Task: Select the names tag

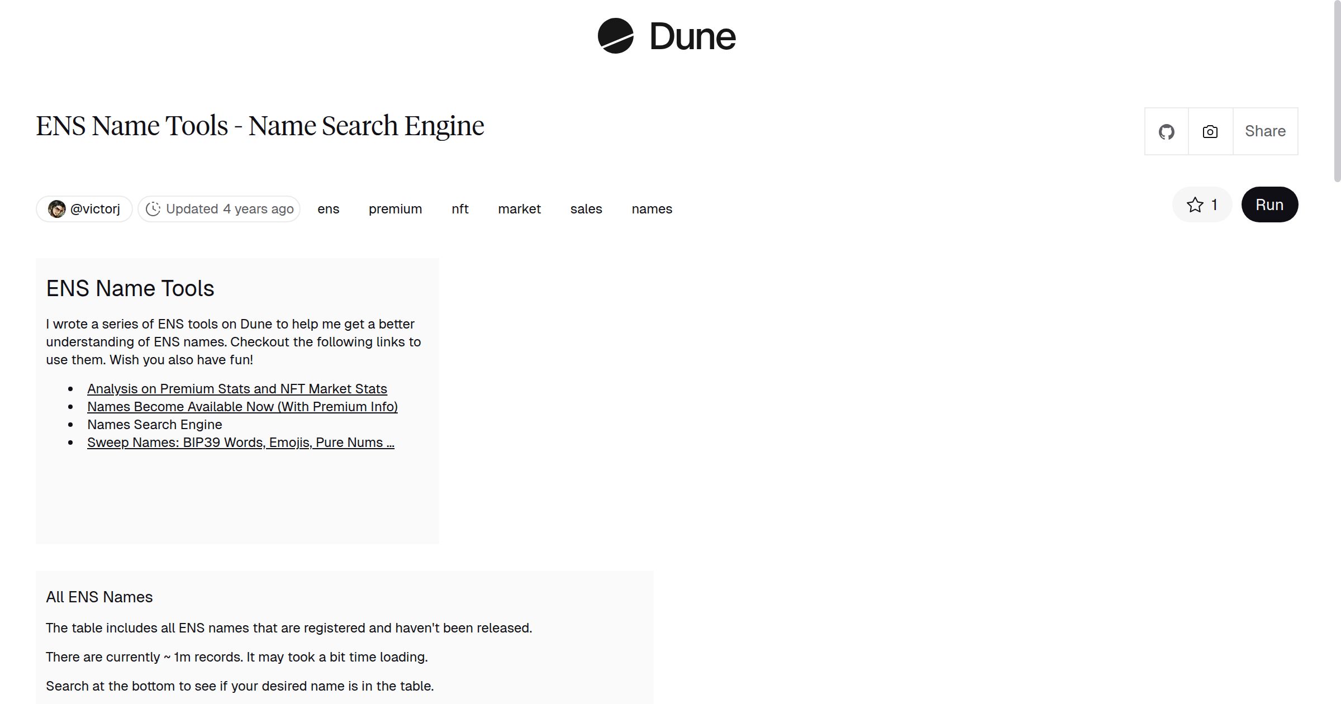Action: [x=652, y=209]
